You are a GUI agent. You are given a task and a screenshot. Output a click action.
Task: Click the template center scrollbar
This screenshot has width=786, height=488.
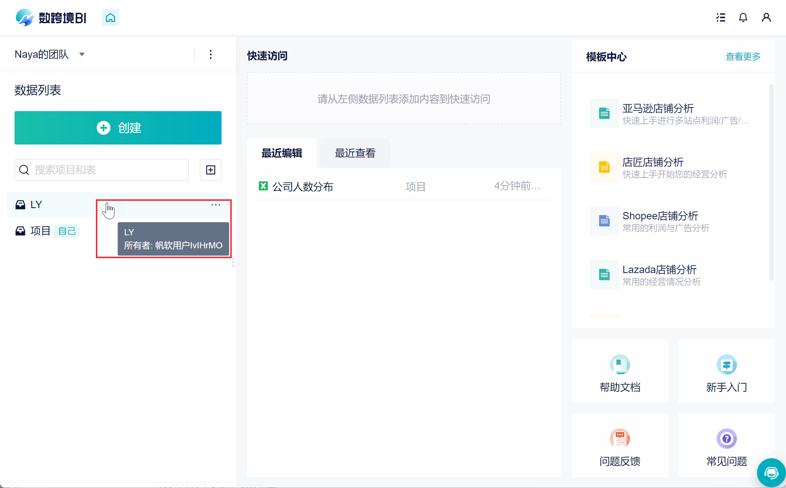771,182
